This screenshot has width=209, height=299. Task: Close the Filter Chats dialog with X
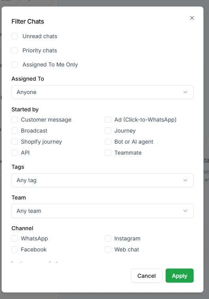[192, 18]
